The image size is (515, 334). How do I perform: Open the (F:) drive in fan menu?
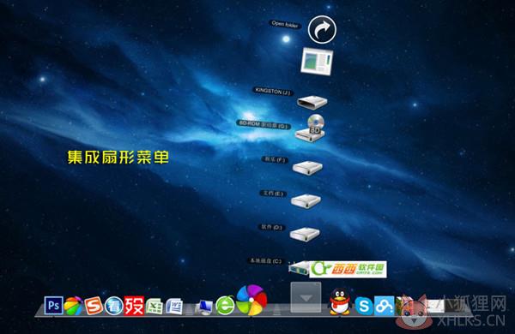coord(307,168)
